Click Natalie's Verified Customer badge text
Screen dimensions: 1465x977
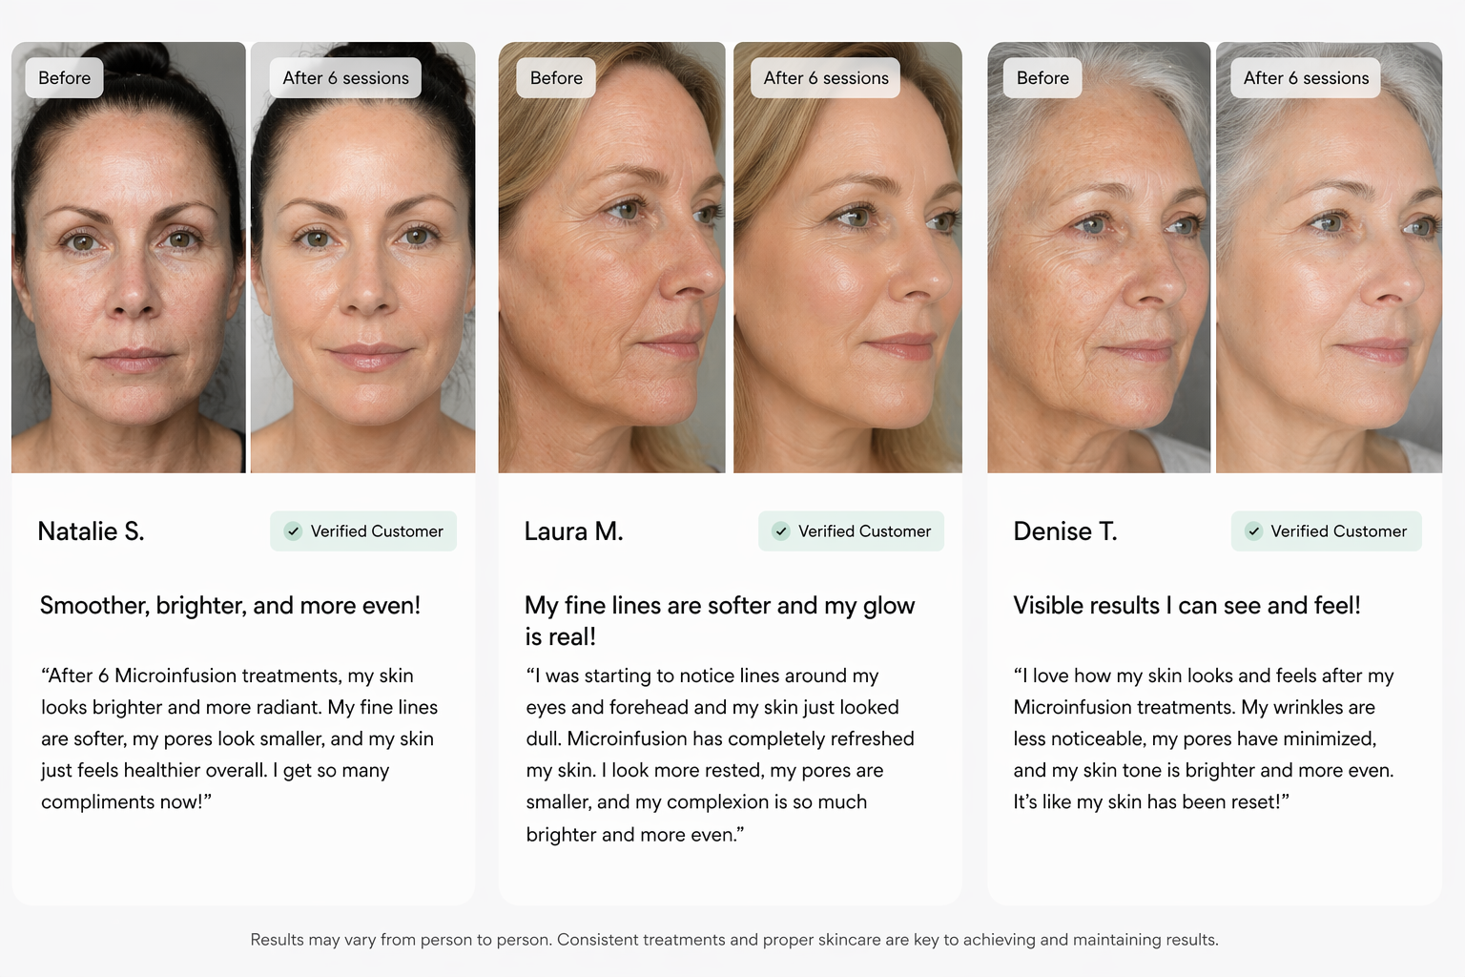377,531
